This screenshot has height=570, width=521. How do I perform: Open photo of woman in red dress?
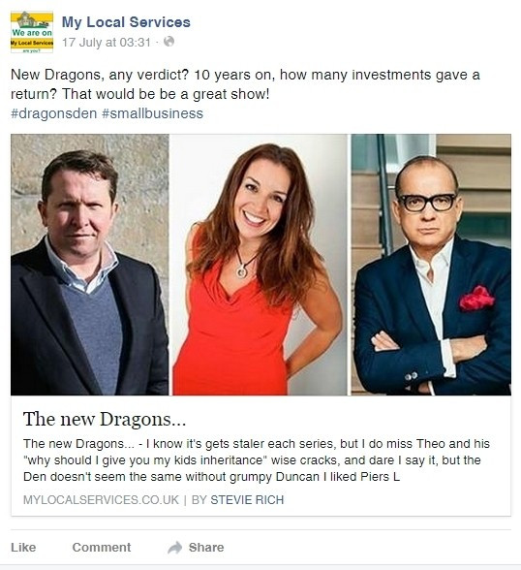(x=260, y=265)
